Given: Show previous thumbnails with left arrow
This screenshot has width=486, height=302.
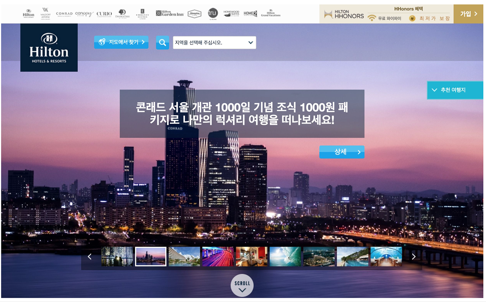Looking at the screenshot, I should (90, 257).
